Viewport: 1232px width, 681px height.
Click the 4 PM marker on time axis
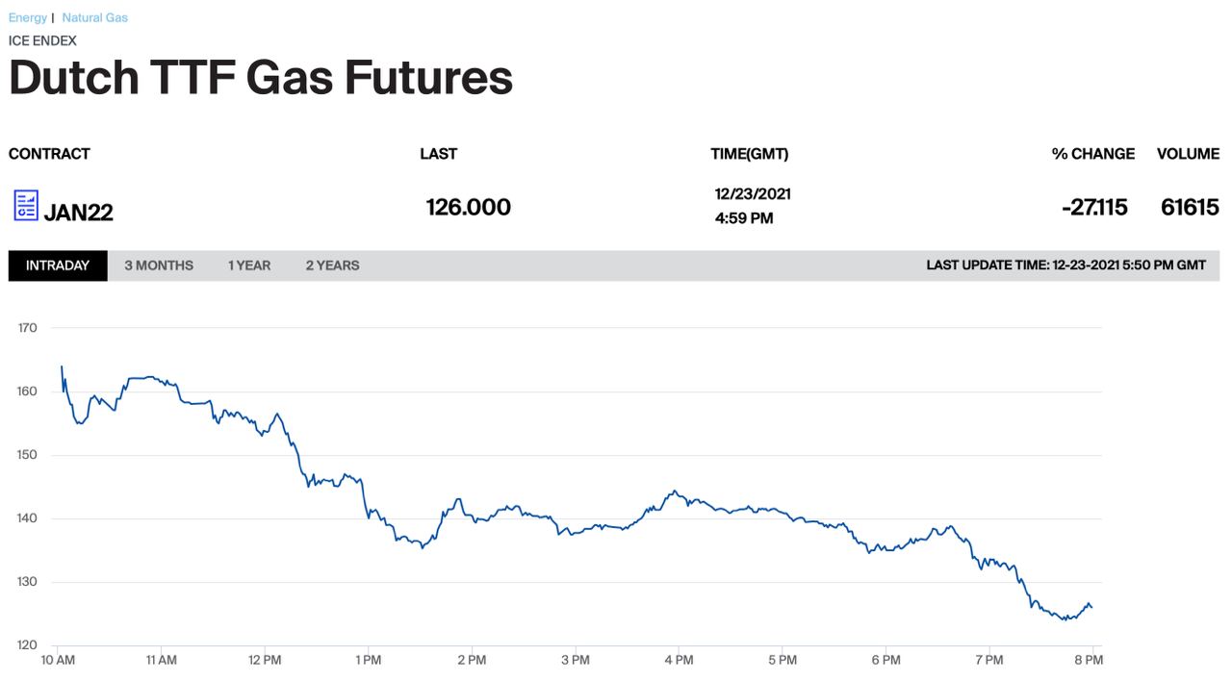click(x=679, y=660)
